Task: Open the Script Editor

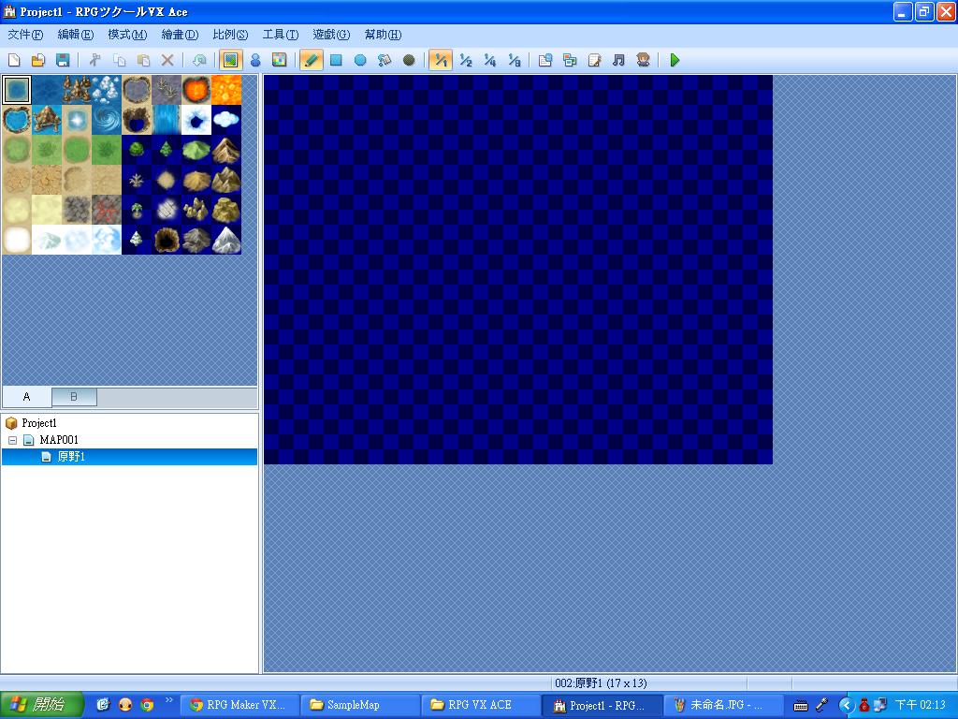Action: coord(594,60)
